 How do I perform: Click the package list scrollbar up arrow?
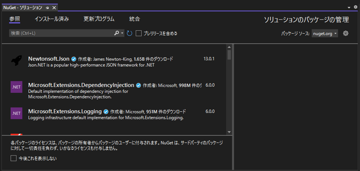coord(229,47)
